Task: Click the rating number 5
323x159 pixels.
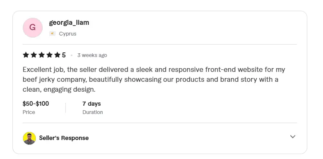Action: coord(64,55)
